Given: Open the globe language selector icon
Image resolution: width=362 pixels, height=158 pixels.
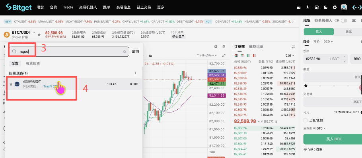Looking at the screenshot, I should coord(317,8).
